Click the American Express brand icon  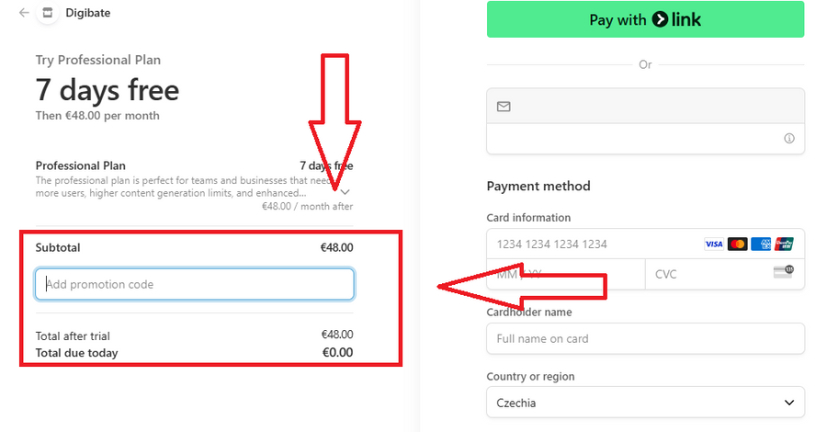coord(760,244)
